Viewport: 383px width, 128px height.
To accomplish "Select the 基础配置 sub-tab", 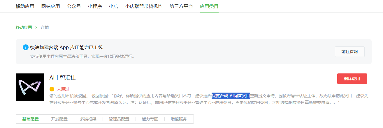I will click(31, 119).
